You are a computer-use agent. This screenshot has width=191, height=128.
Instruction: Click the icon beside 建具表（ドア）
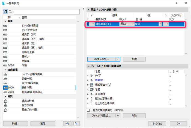point(5,35)
